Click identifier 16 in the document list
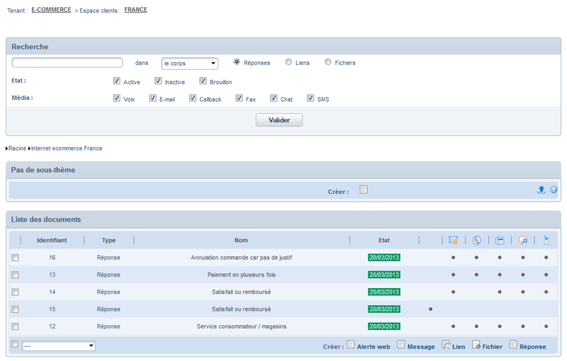 click(x=52, y=258)
